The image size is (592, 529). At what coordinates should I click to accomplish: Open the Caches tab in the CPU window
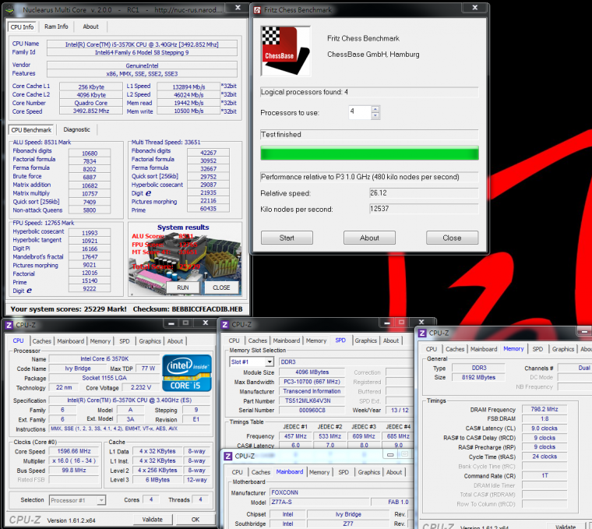(x=42, y=340)
